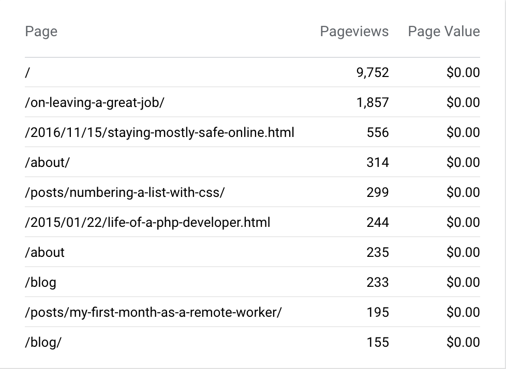
Task: Click the 299 pageviews cell
Action: tap(377, 192)
